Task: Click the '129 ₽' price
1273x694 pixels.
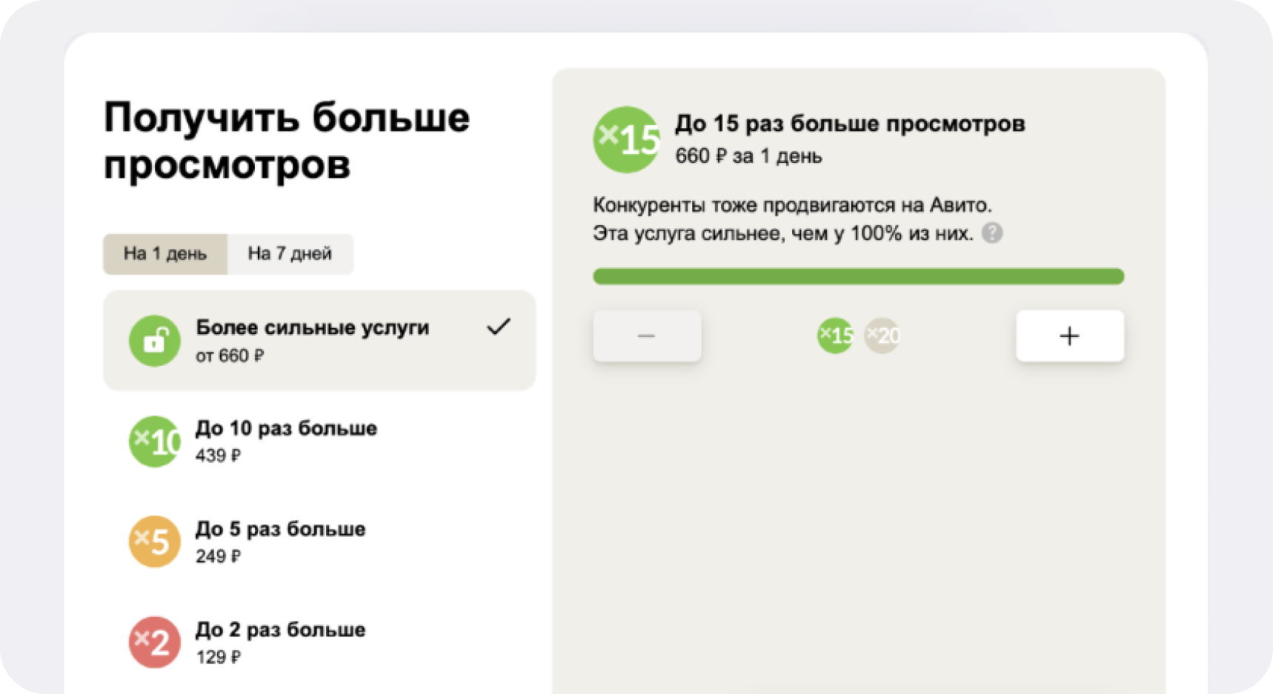Action: click(x=218, y=658)
